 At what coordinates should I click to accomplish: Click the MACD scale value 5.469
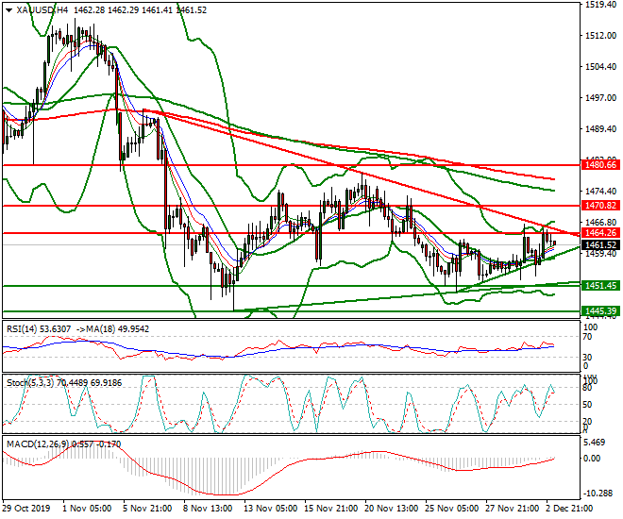[x=595, y=443]
